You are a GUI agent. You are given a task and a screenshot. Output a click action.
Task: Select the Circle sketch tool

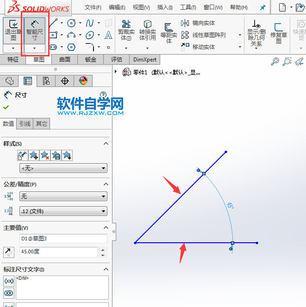(x=71, y=23)
